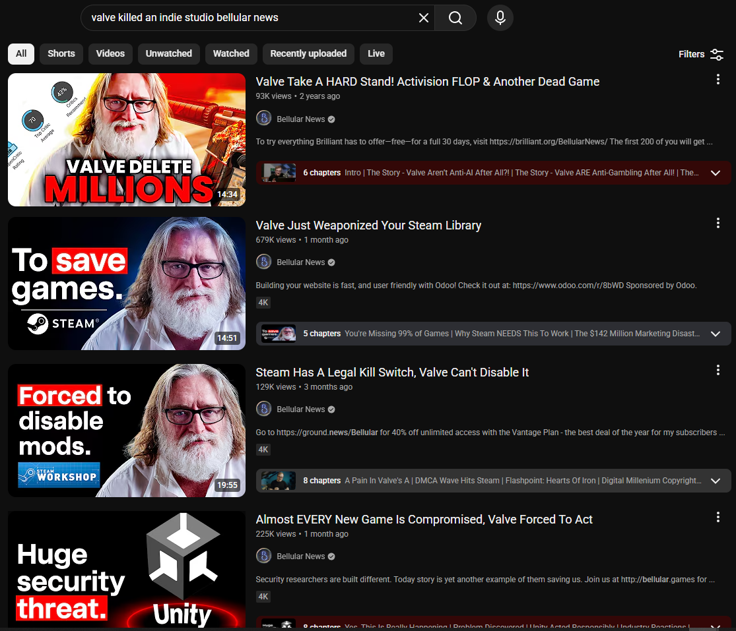This screenshot has height=631, width=736.
Task: Open Bellular News channel under 'Valve Just Weaponized' video
Action: coord(301,262)
